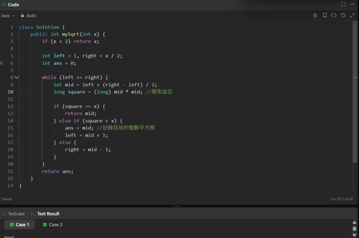Click the green check icon on Case 1
The image size is (359, 238).
[12, 224]
